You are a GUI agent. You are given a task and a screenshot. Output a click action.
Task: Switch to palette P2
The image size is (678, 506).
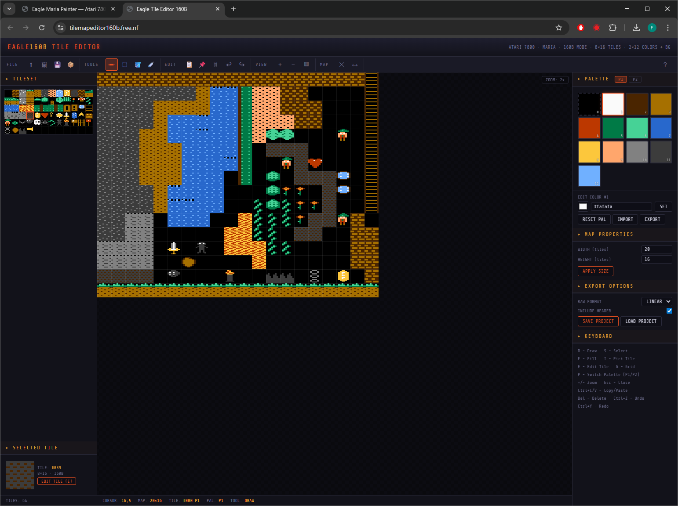[635, 80]
